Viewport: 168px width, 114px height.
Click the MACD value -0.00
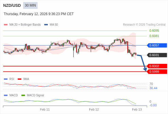(153, 105)
